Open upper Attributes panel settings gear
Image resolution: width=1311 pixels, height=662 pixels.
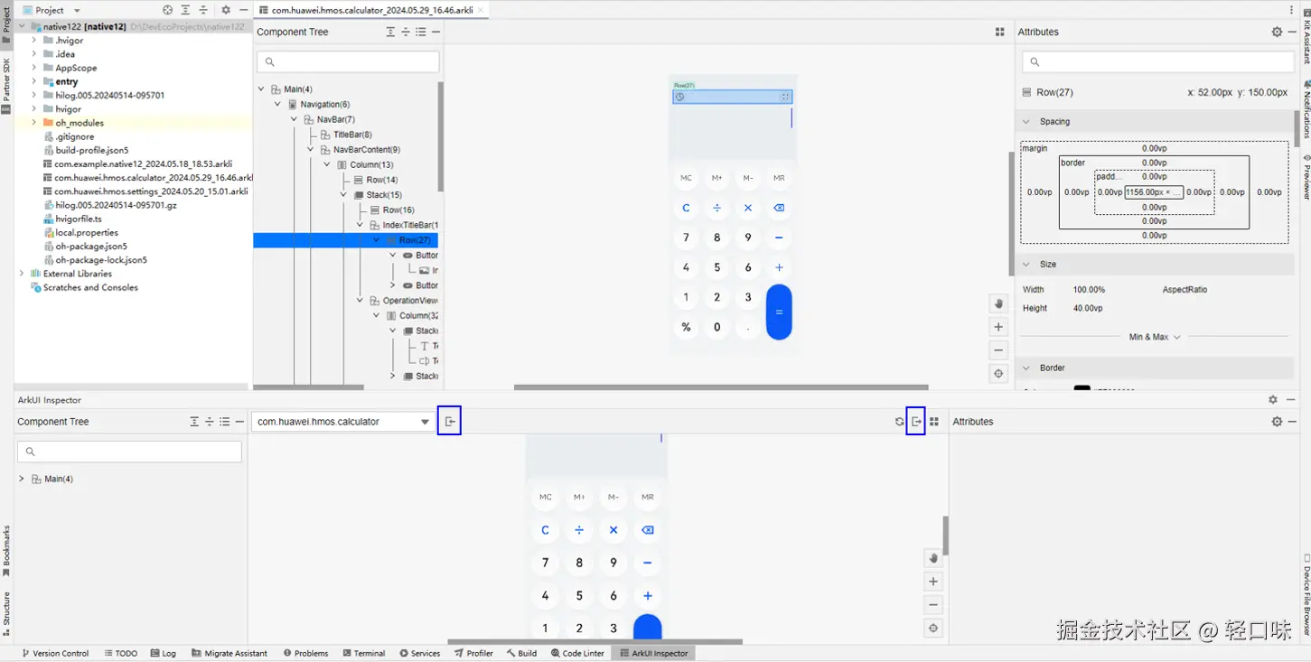pos(1277,32)
